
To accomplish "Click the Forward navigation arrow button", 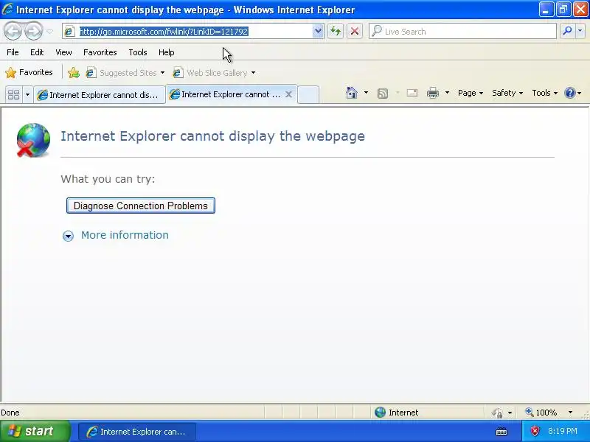I will click(33, 31).
